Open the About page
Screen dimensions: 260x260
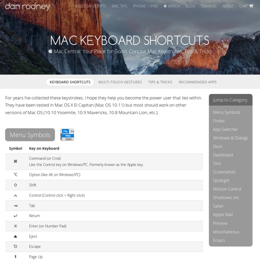pos(228,6)
